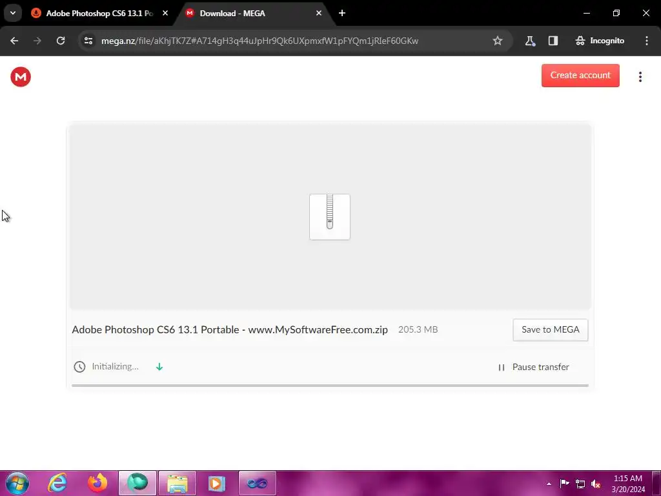The width and height of the screenshot is (661, 496).
Task: Focus the mega.nz address bar URL
Action: coord(259,41)
